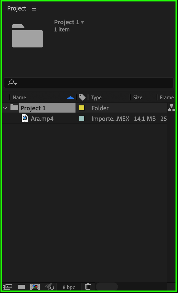The height and width of the screenshot is (293, 178).
Task: Open the Project panel hamburger menu
Action: 34,8
